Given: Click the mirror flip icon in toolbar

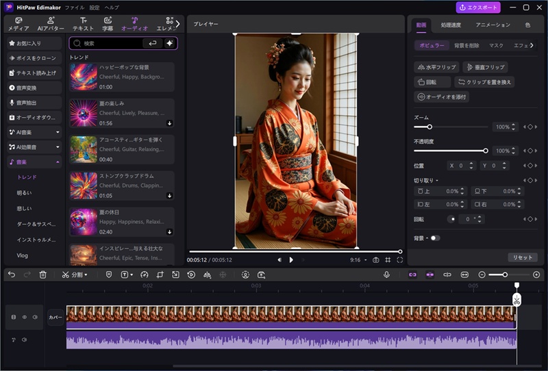Looking at the screenshot, I should pyautogui.click(x=207, y=275).
